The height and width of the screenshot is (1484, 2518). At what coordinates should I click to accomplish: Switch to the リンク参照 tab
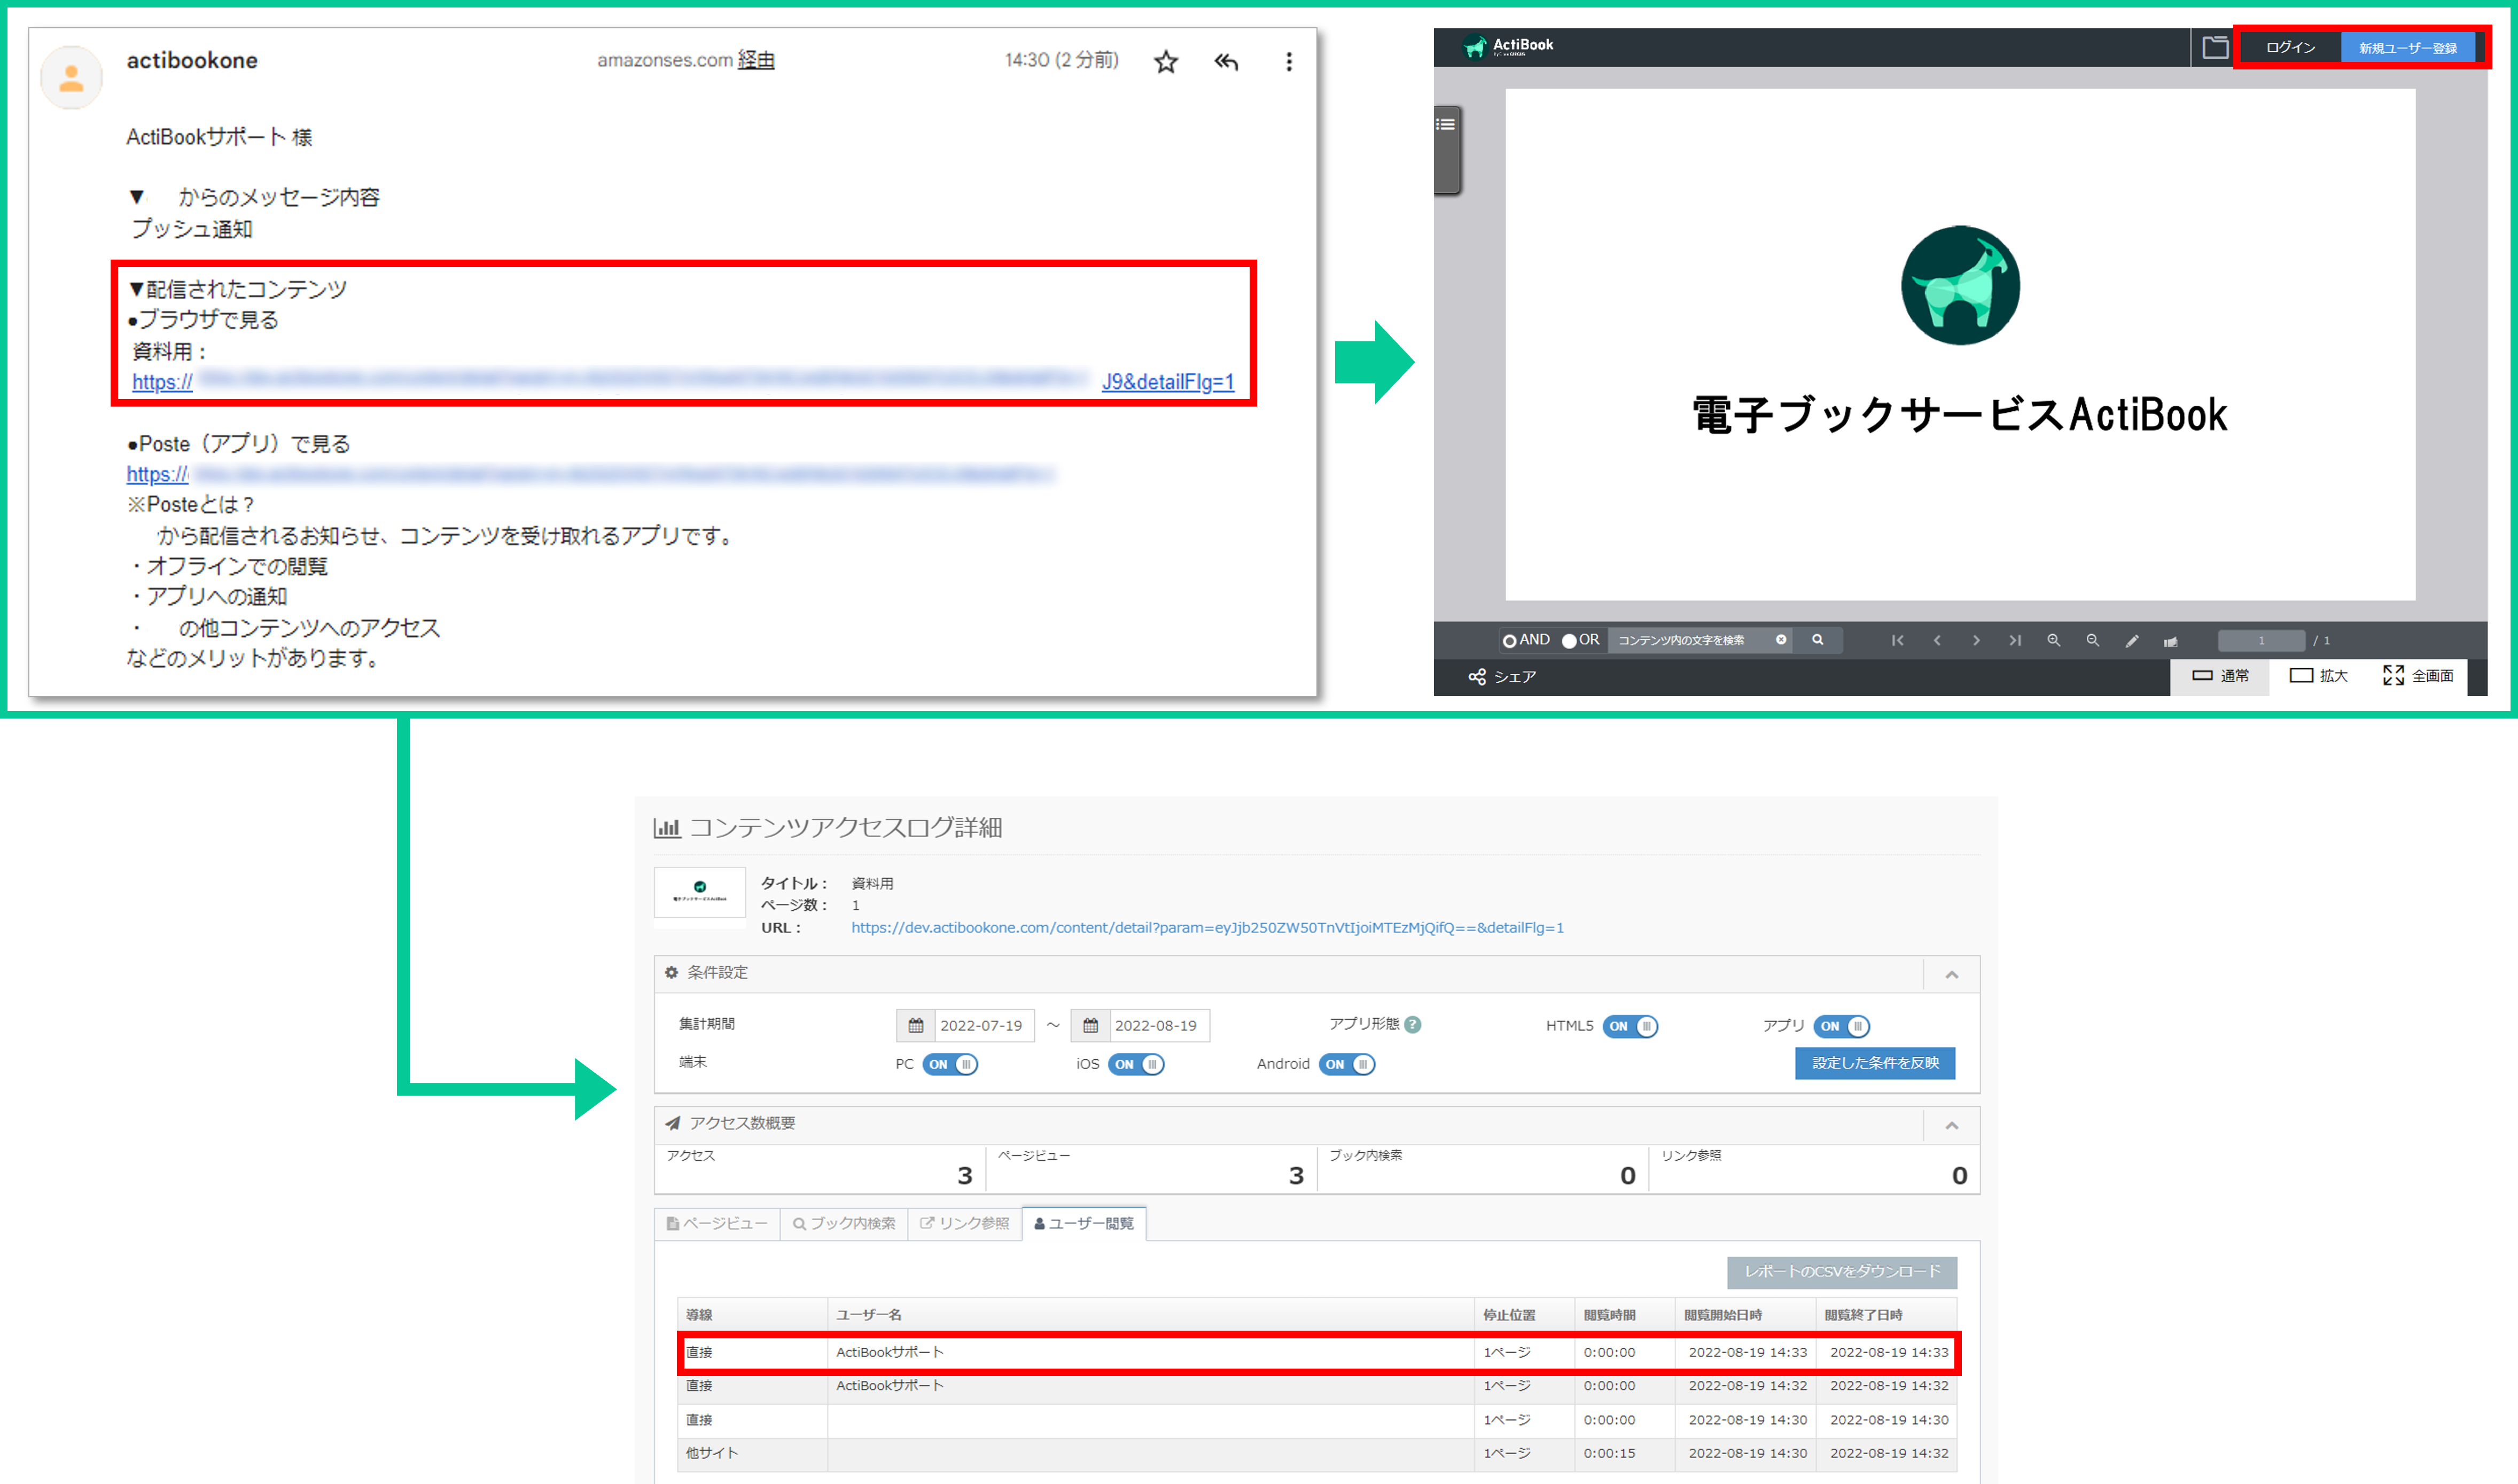[965, 1223]
